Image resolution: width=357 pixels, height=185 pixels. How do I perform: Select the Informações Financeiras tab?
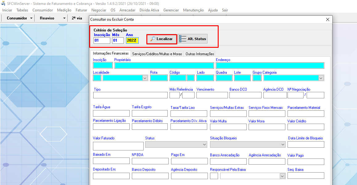pos(111,54)
